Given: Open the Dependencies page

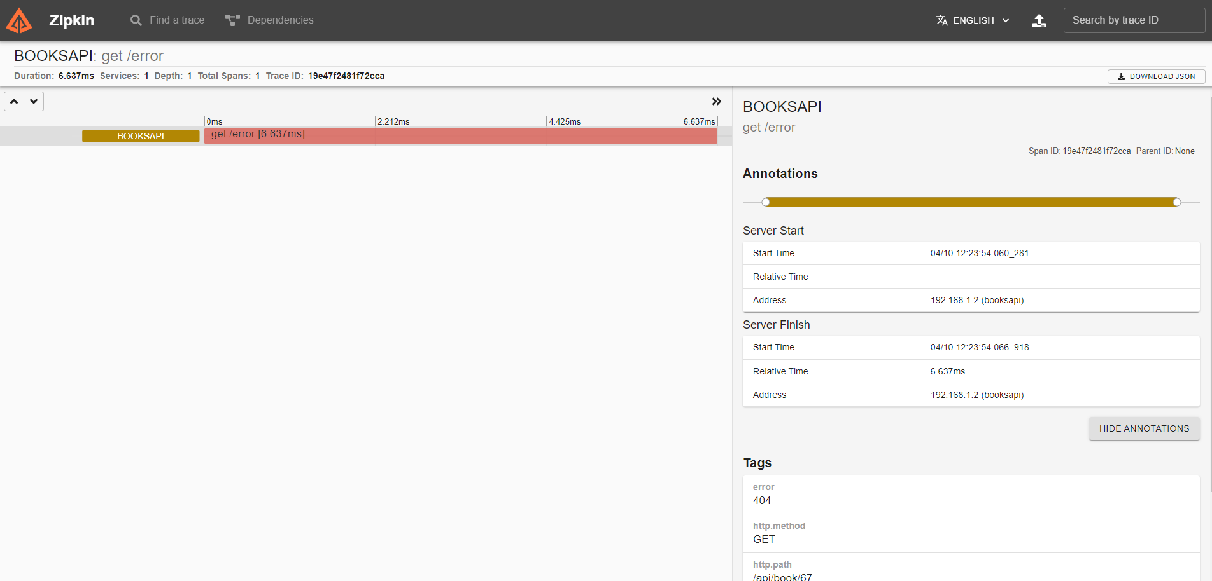Looking at the screenshot, I should click(x=269, y=20).
